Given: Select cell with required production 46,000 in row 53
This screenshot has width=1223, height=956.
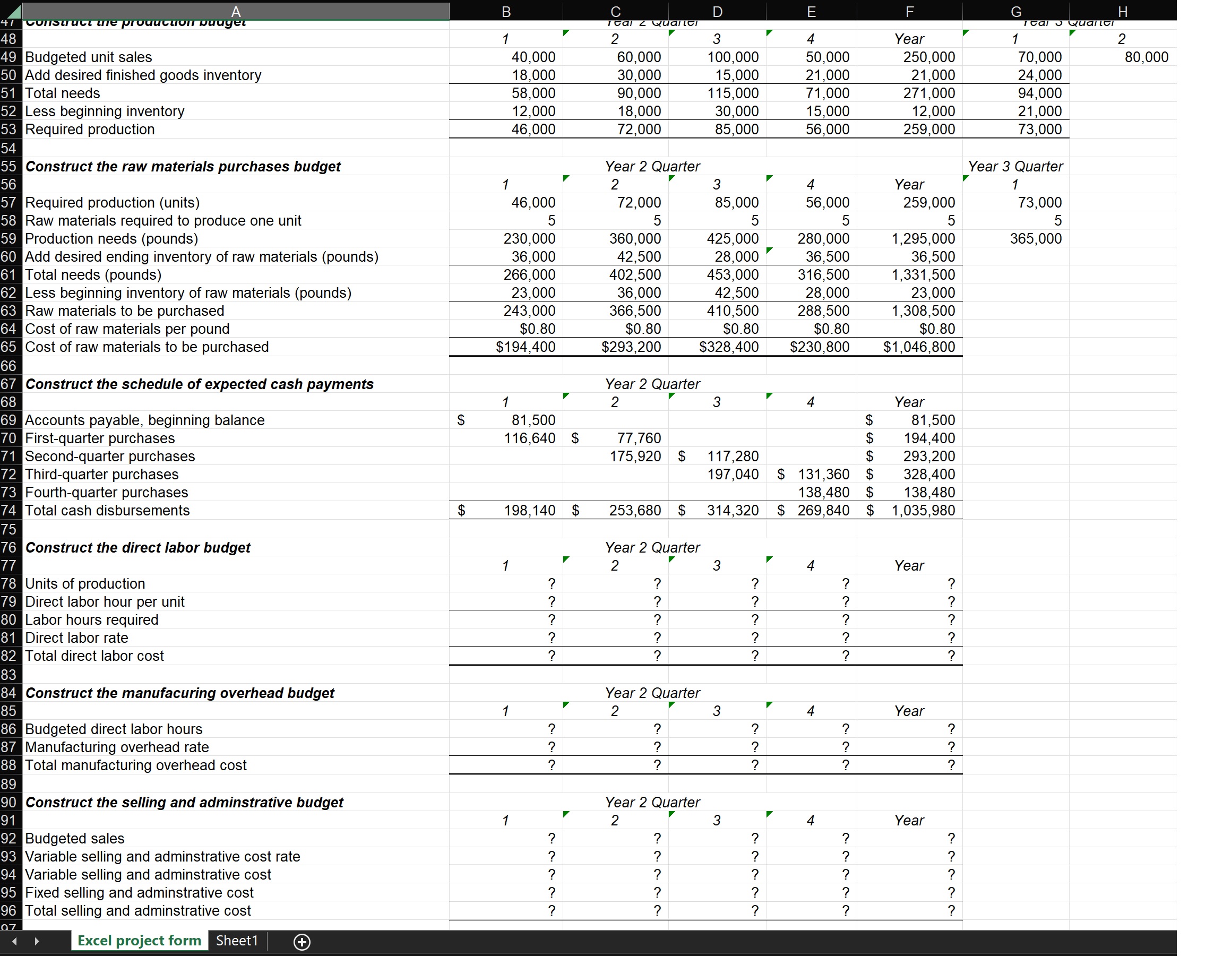Looking at the screenshot, I should coord(532,130).
